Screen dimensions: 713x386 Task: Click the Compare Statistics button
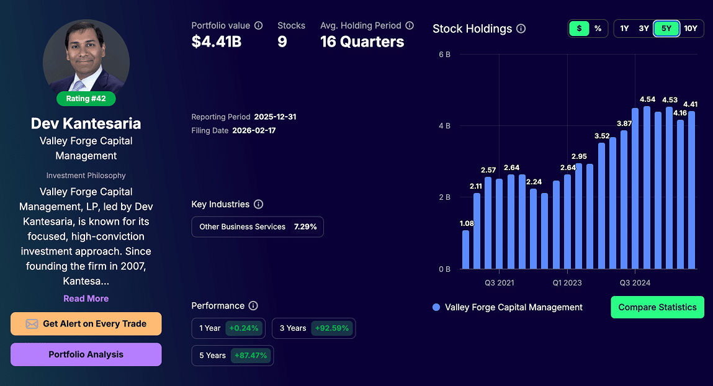point(657,307)
